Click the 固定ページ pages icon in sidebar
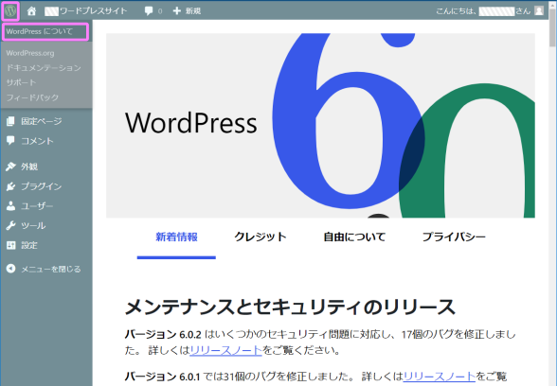Screen dimensions: 557x386 click(x=10, y=121)
